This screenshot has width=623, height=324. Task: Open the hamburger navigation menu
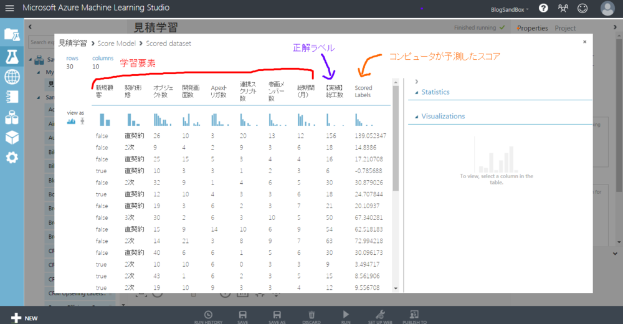click(x=9, y=9)
